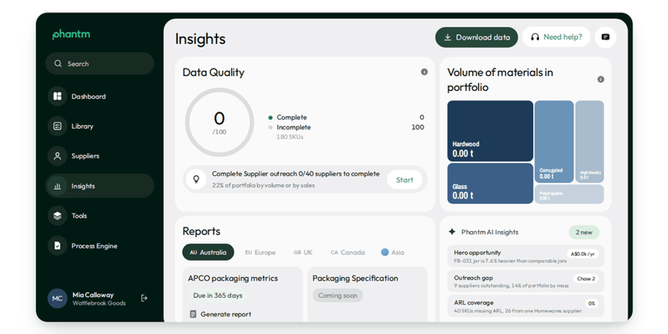The image size is (668, 334).
Task: Click the Download data button
Action: (x=476, y=37)
